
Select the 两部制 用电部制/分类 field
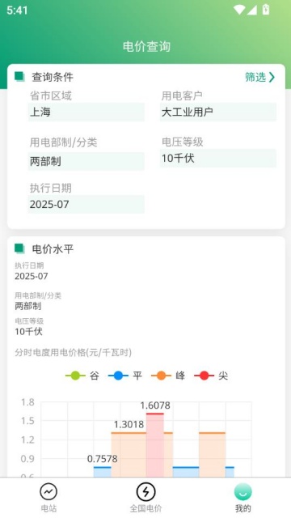coord(86,161)
